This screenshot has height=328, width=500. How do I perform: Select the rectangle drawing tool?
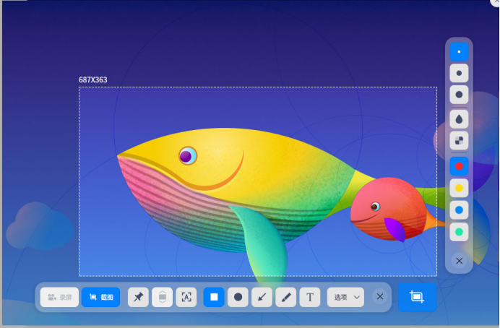[214, 297]
